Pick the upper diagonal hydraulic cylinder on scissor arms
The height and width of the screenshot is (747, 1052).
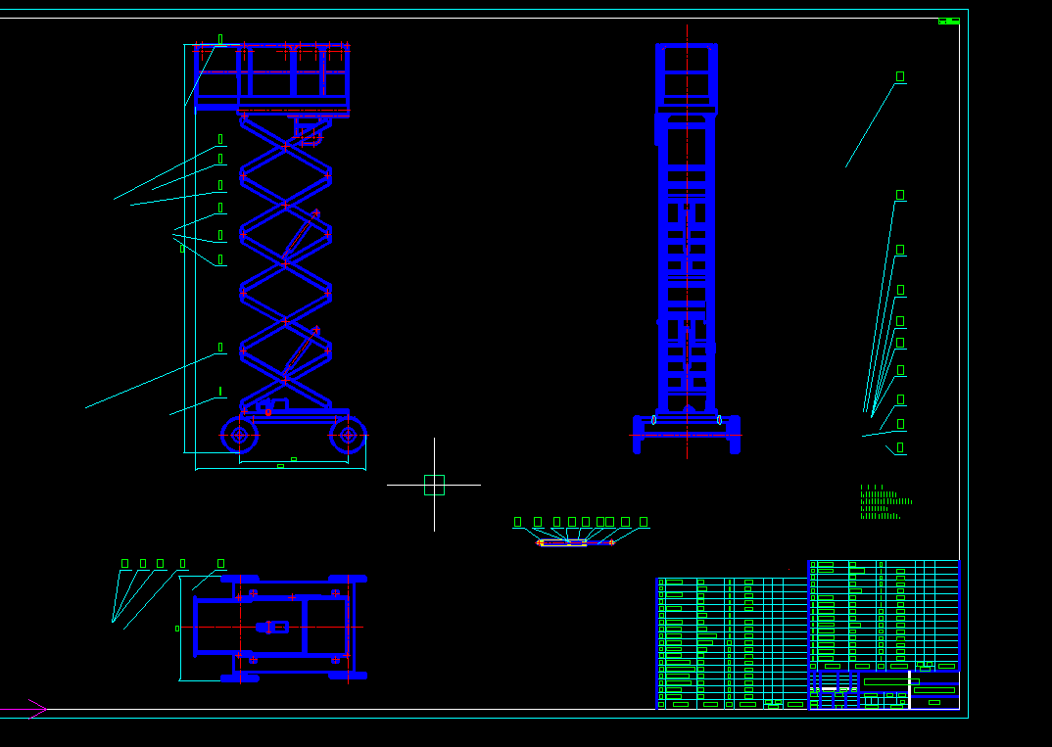click(300, 235)
